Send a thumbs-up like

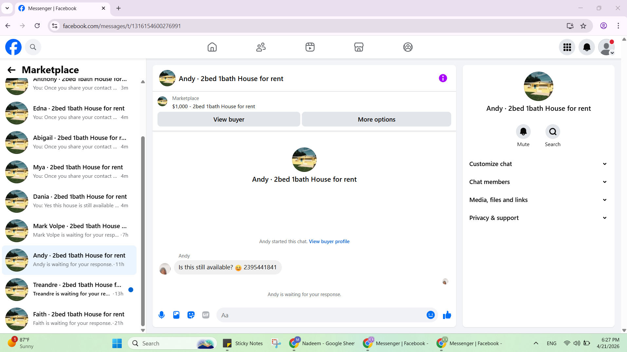[447, 315]
